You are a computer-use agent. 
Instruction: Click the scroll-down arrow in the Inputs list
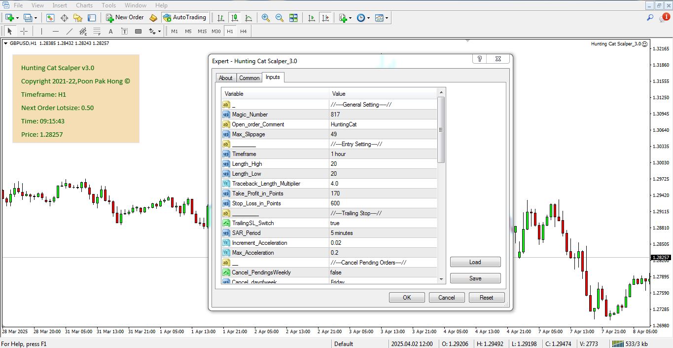(x=441, y=279)
